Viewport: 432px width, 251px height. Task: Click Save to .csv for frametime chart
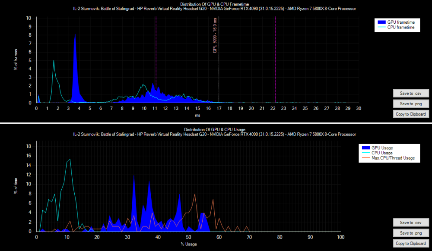click(x=410, y=93)
